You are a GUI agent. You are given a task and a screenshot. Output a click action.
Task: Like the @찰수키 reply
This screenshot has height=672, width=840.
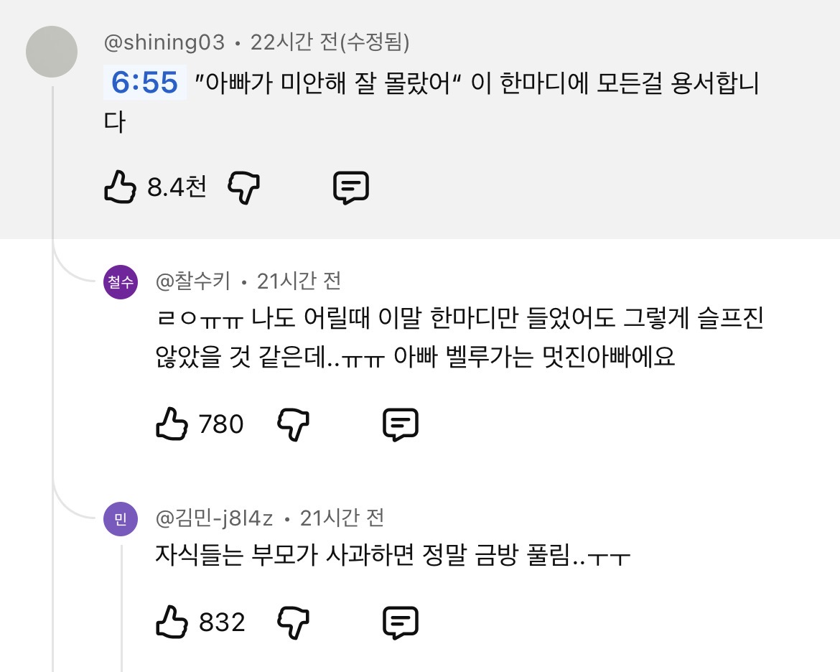point(172,424)
